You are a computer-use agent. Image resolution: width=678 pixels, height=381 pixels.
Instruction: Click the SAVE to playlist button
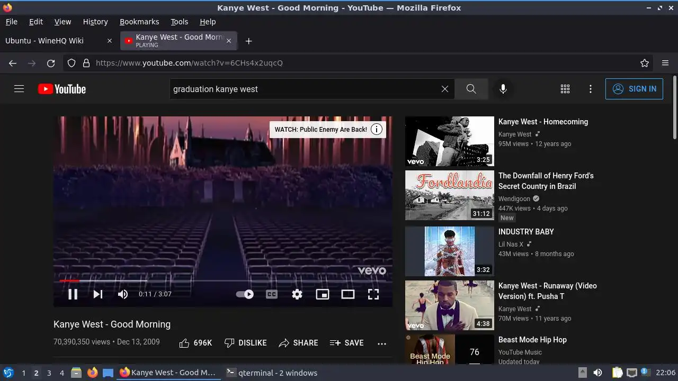click(x=346, y=343)
